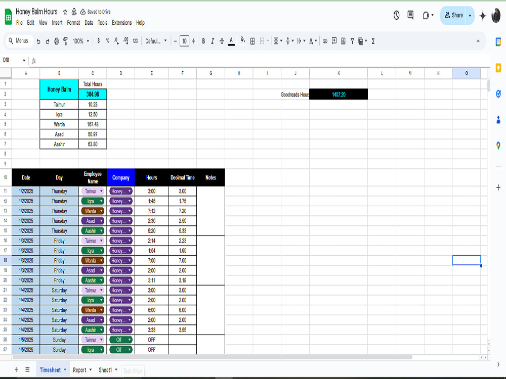Screen dimensions: 506x379
Task: Format as percent
Action: [107, 41]
